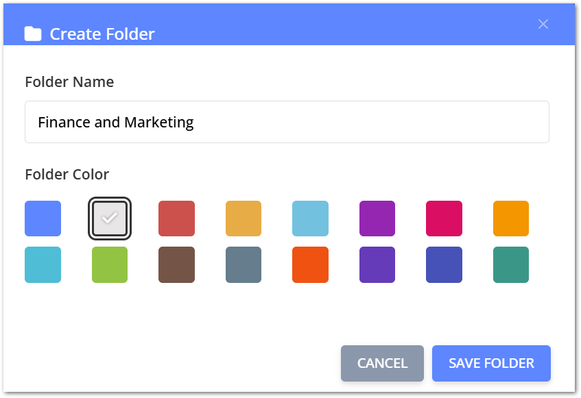
Task: Choose the magenta purple folder color
Action: (x=377, y=219)
